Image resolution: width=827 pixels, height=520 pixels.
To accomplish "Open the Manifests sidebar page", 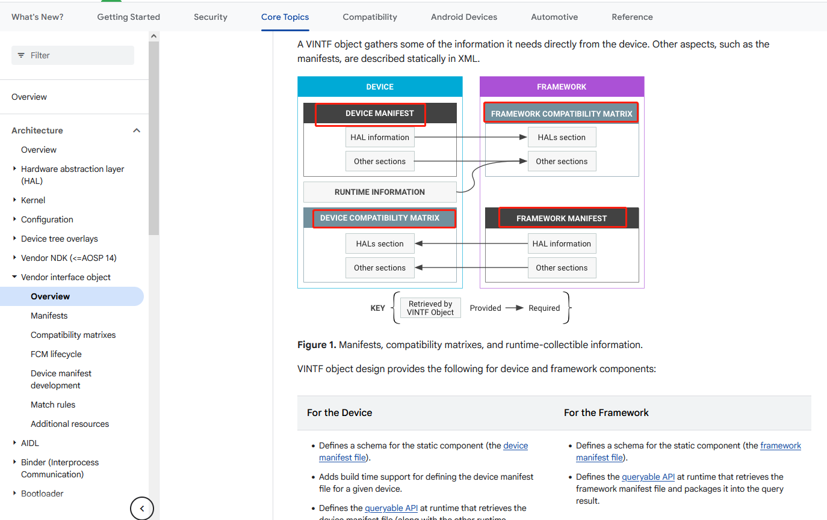I will 49,316.
